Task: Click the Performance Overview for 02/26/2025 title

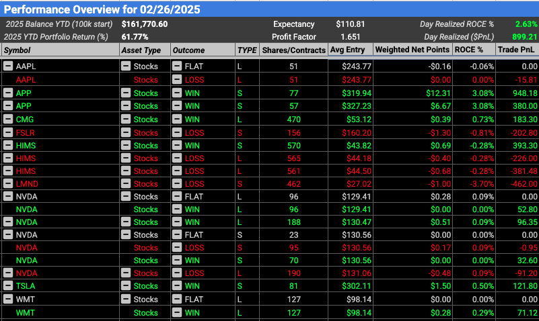Action: tap(102, 9)
